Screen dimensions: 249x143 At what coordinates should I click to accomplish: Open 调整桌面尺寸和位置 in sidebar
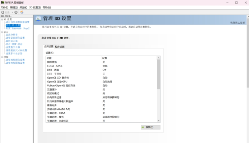point(17,50)
